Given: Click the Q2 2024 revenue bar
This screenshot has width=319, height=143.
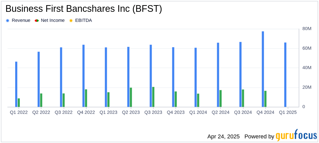Looking at the screenshot, I should coord(218,75).
